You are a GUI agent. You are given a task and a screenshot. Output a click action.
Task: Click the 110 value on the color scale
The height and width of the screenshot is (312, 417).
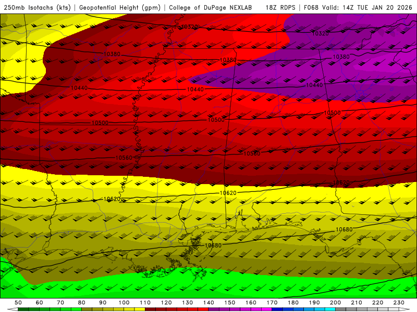(x=145, y=303)
